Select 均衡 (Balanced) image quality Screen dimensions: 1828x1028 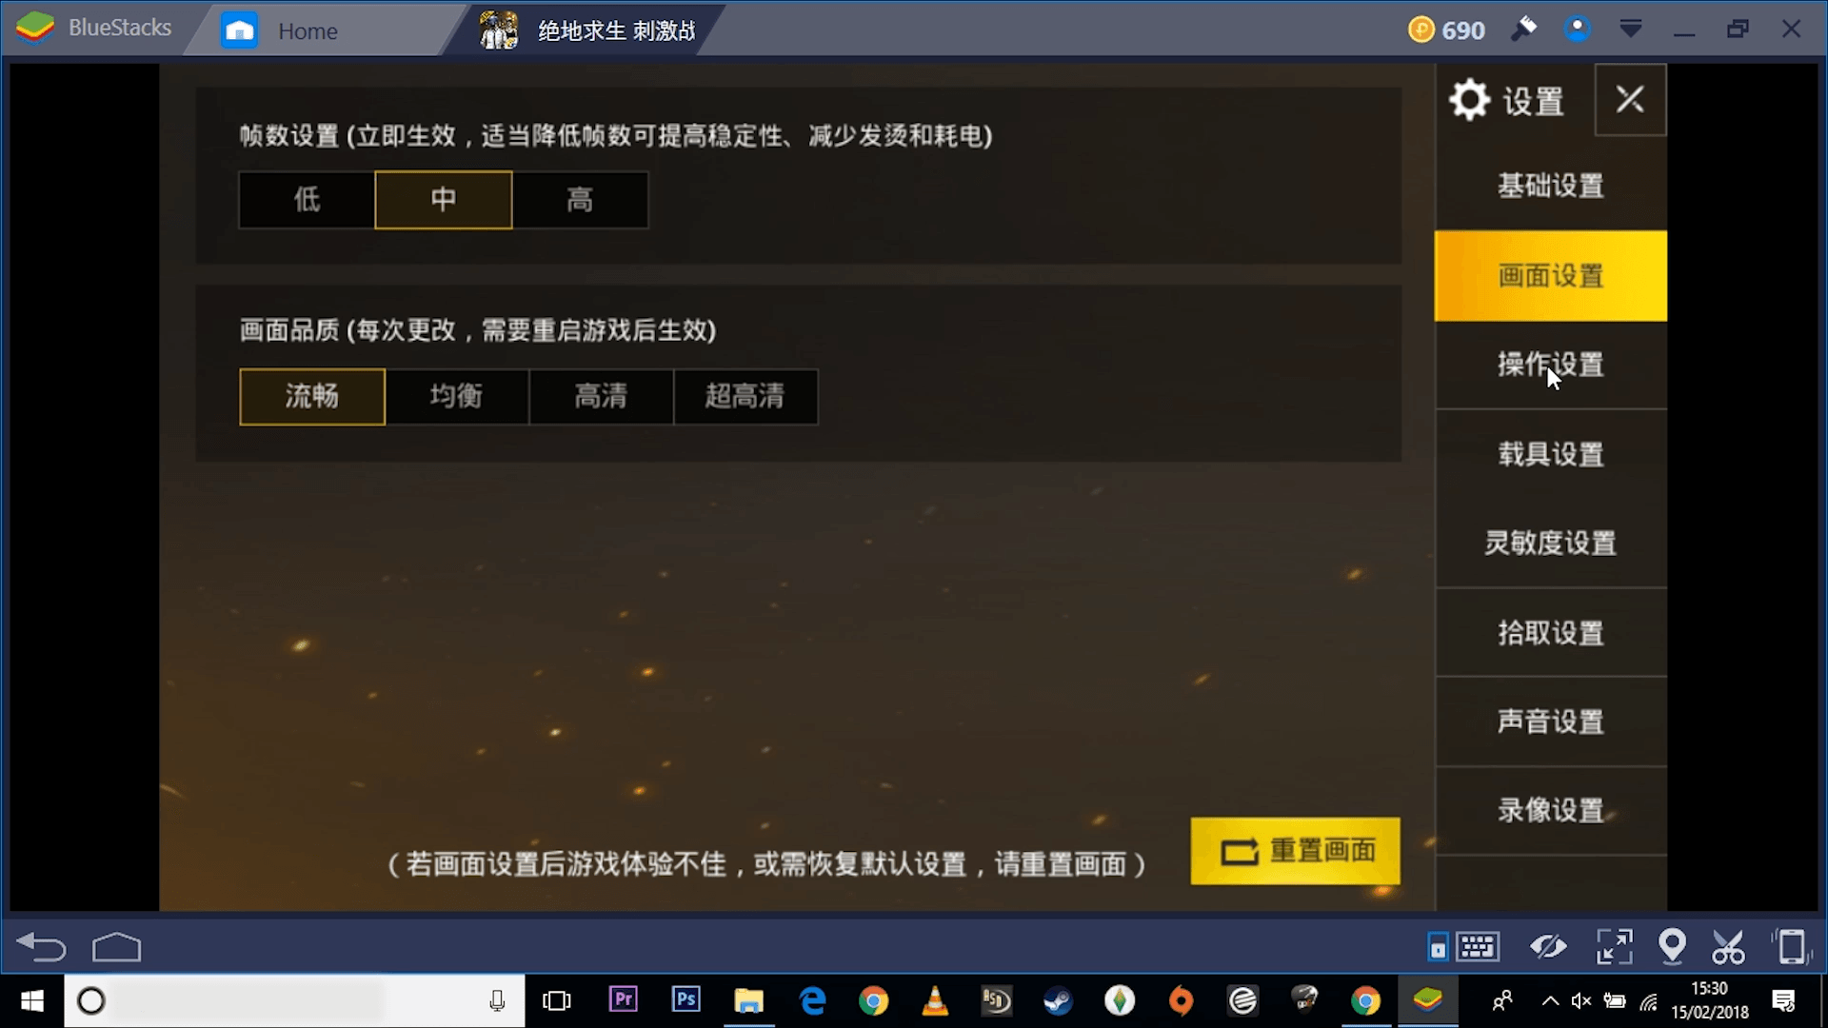pyautogui.click(x=454, y=395)
